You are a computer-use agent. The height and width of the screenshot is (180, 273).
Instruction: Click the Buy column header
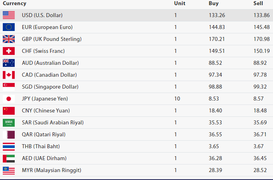[x=214, y=4]
